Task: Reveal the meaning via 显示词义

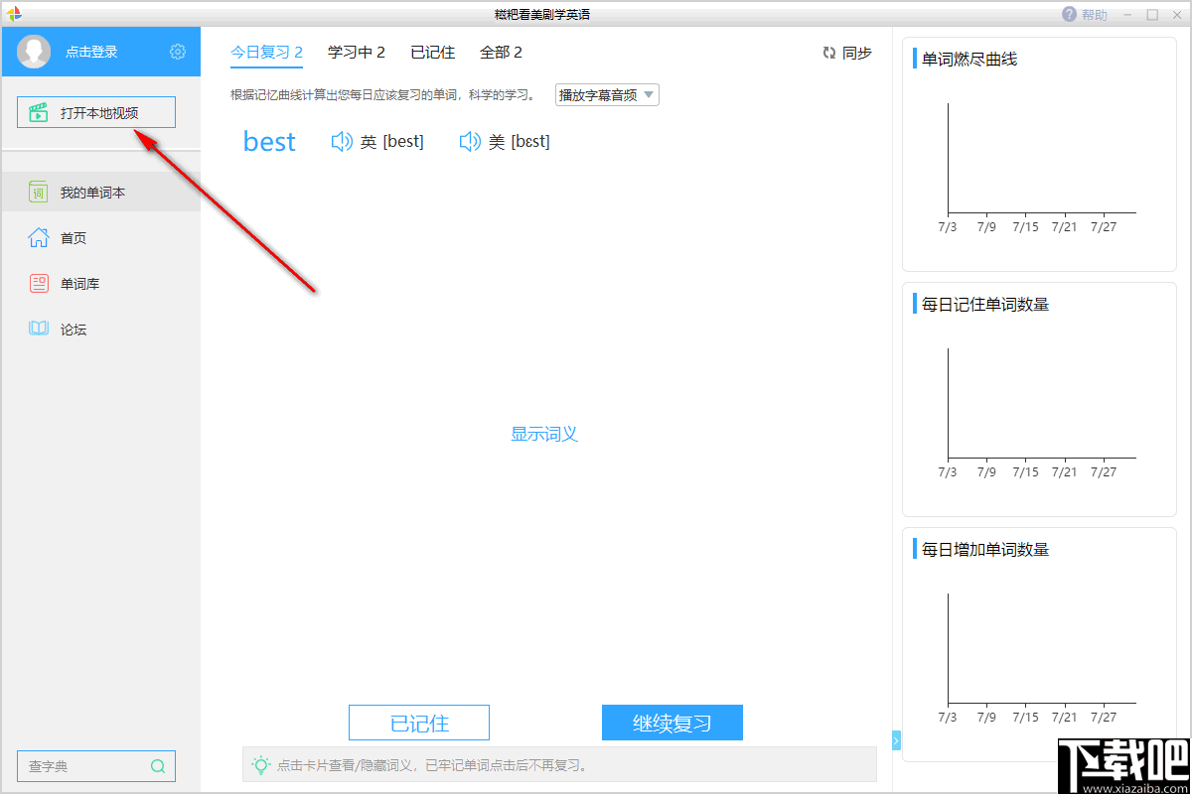Action: click(x=543, y=434)
